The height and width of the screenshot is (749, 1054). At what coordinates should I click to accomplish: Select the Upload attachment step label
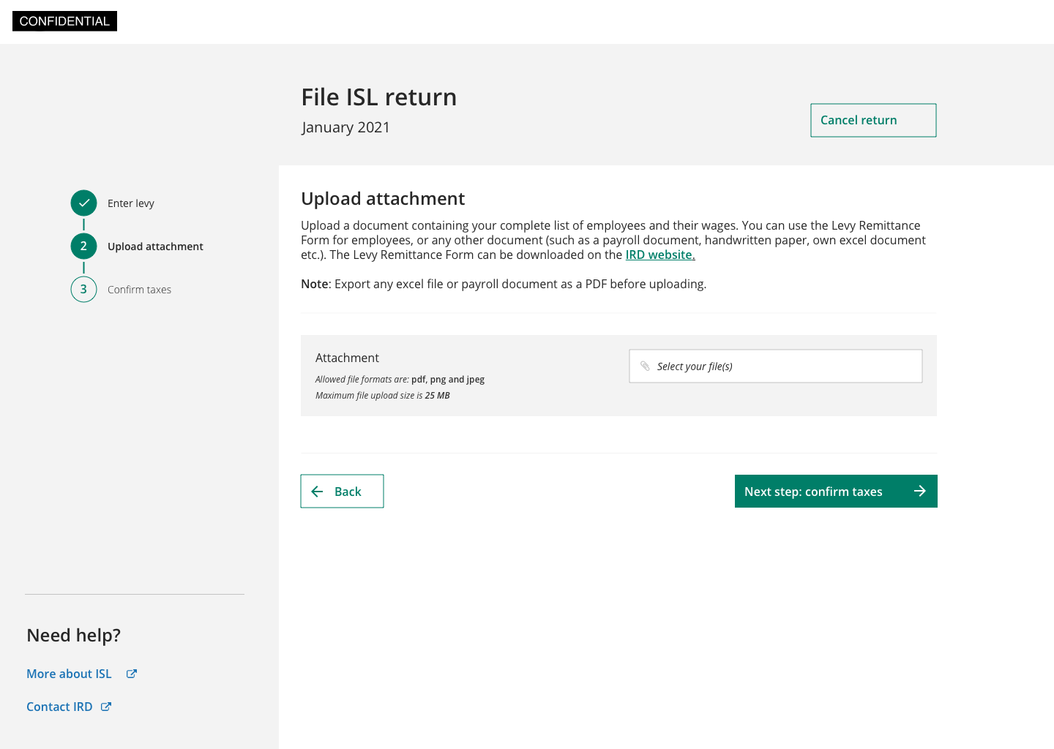click(155, 246)
